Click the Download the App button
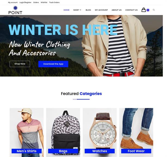Viewport: 167px width, 157px height. point(53,64)
